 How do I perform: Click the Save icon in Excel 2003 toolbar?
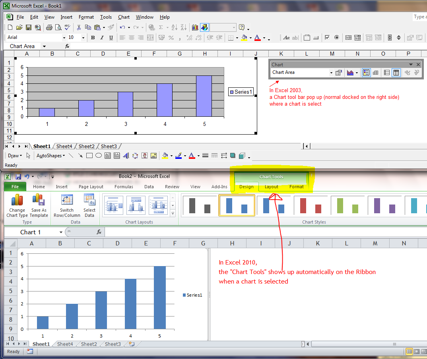(x=29, y=27)
